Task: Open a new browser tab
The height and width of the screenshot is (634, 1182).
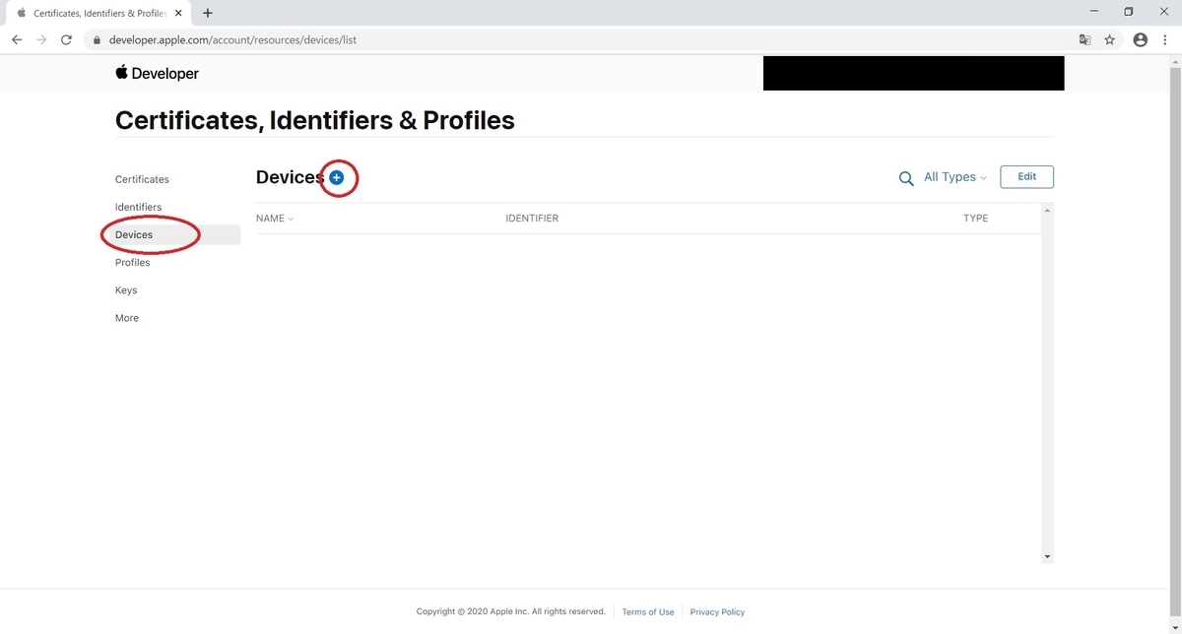Action: tap(208, 13)
